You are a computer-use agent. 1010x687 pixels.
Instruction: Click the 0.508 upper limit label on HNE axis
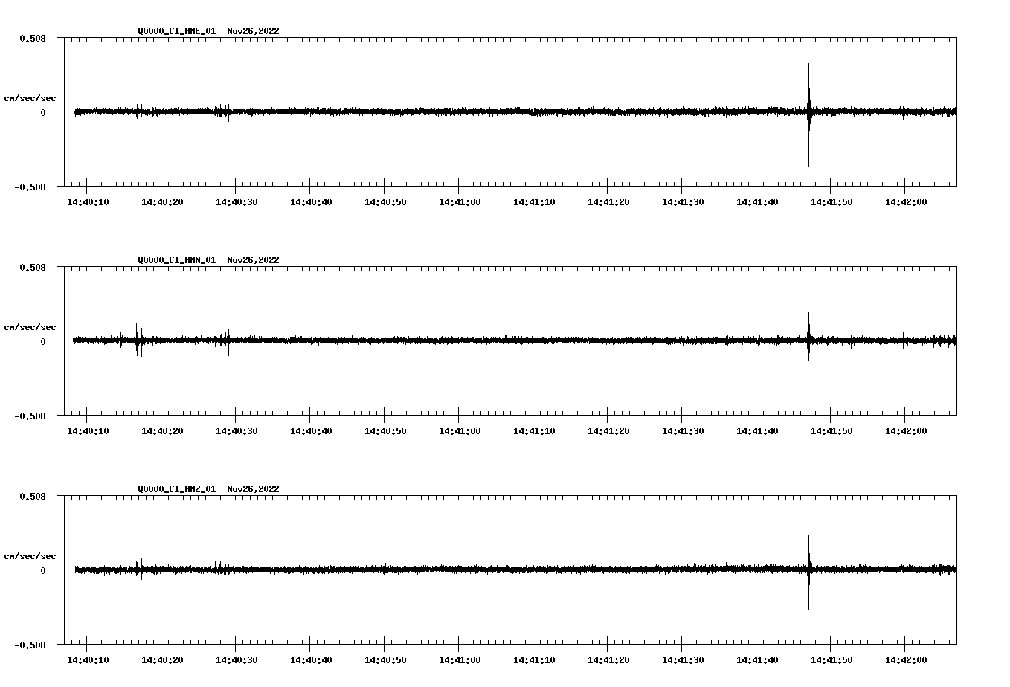pos(33,38)
